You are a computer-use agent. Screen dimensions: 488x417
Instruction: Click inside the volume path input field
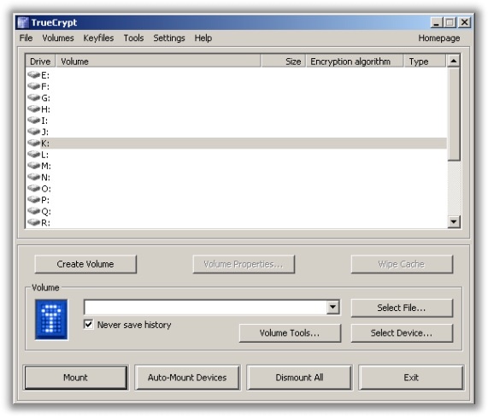(x=205, y=307)
